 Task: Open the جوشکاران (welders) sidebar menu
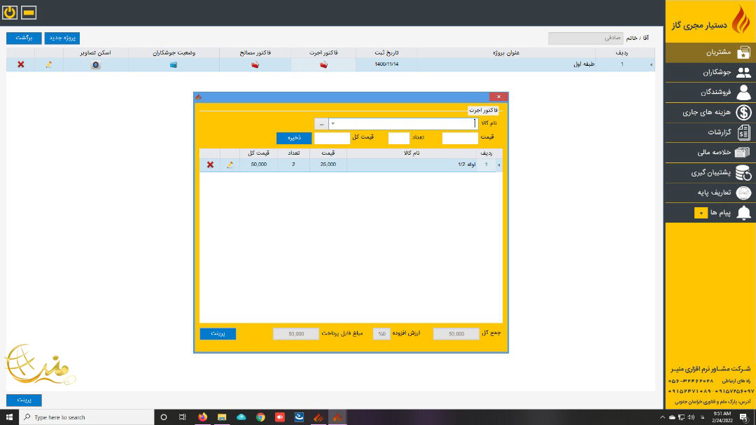click(710, 72)
